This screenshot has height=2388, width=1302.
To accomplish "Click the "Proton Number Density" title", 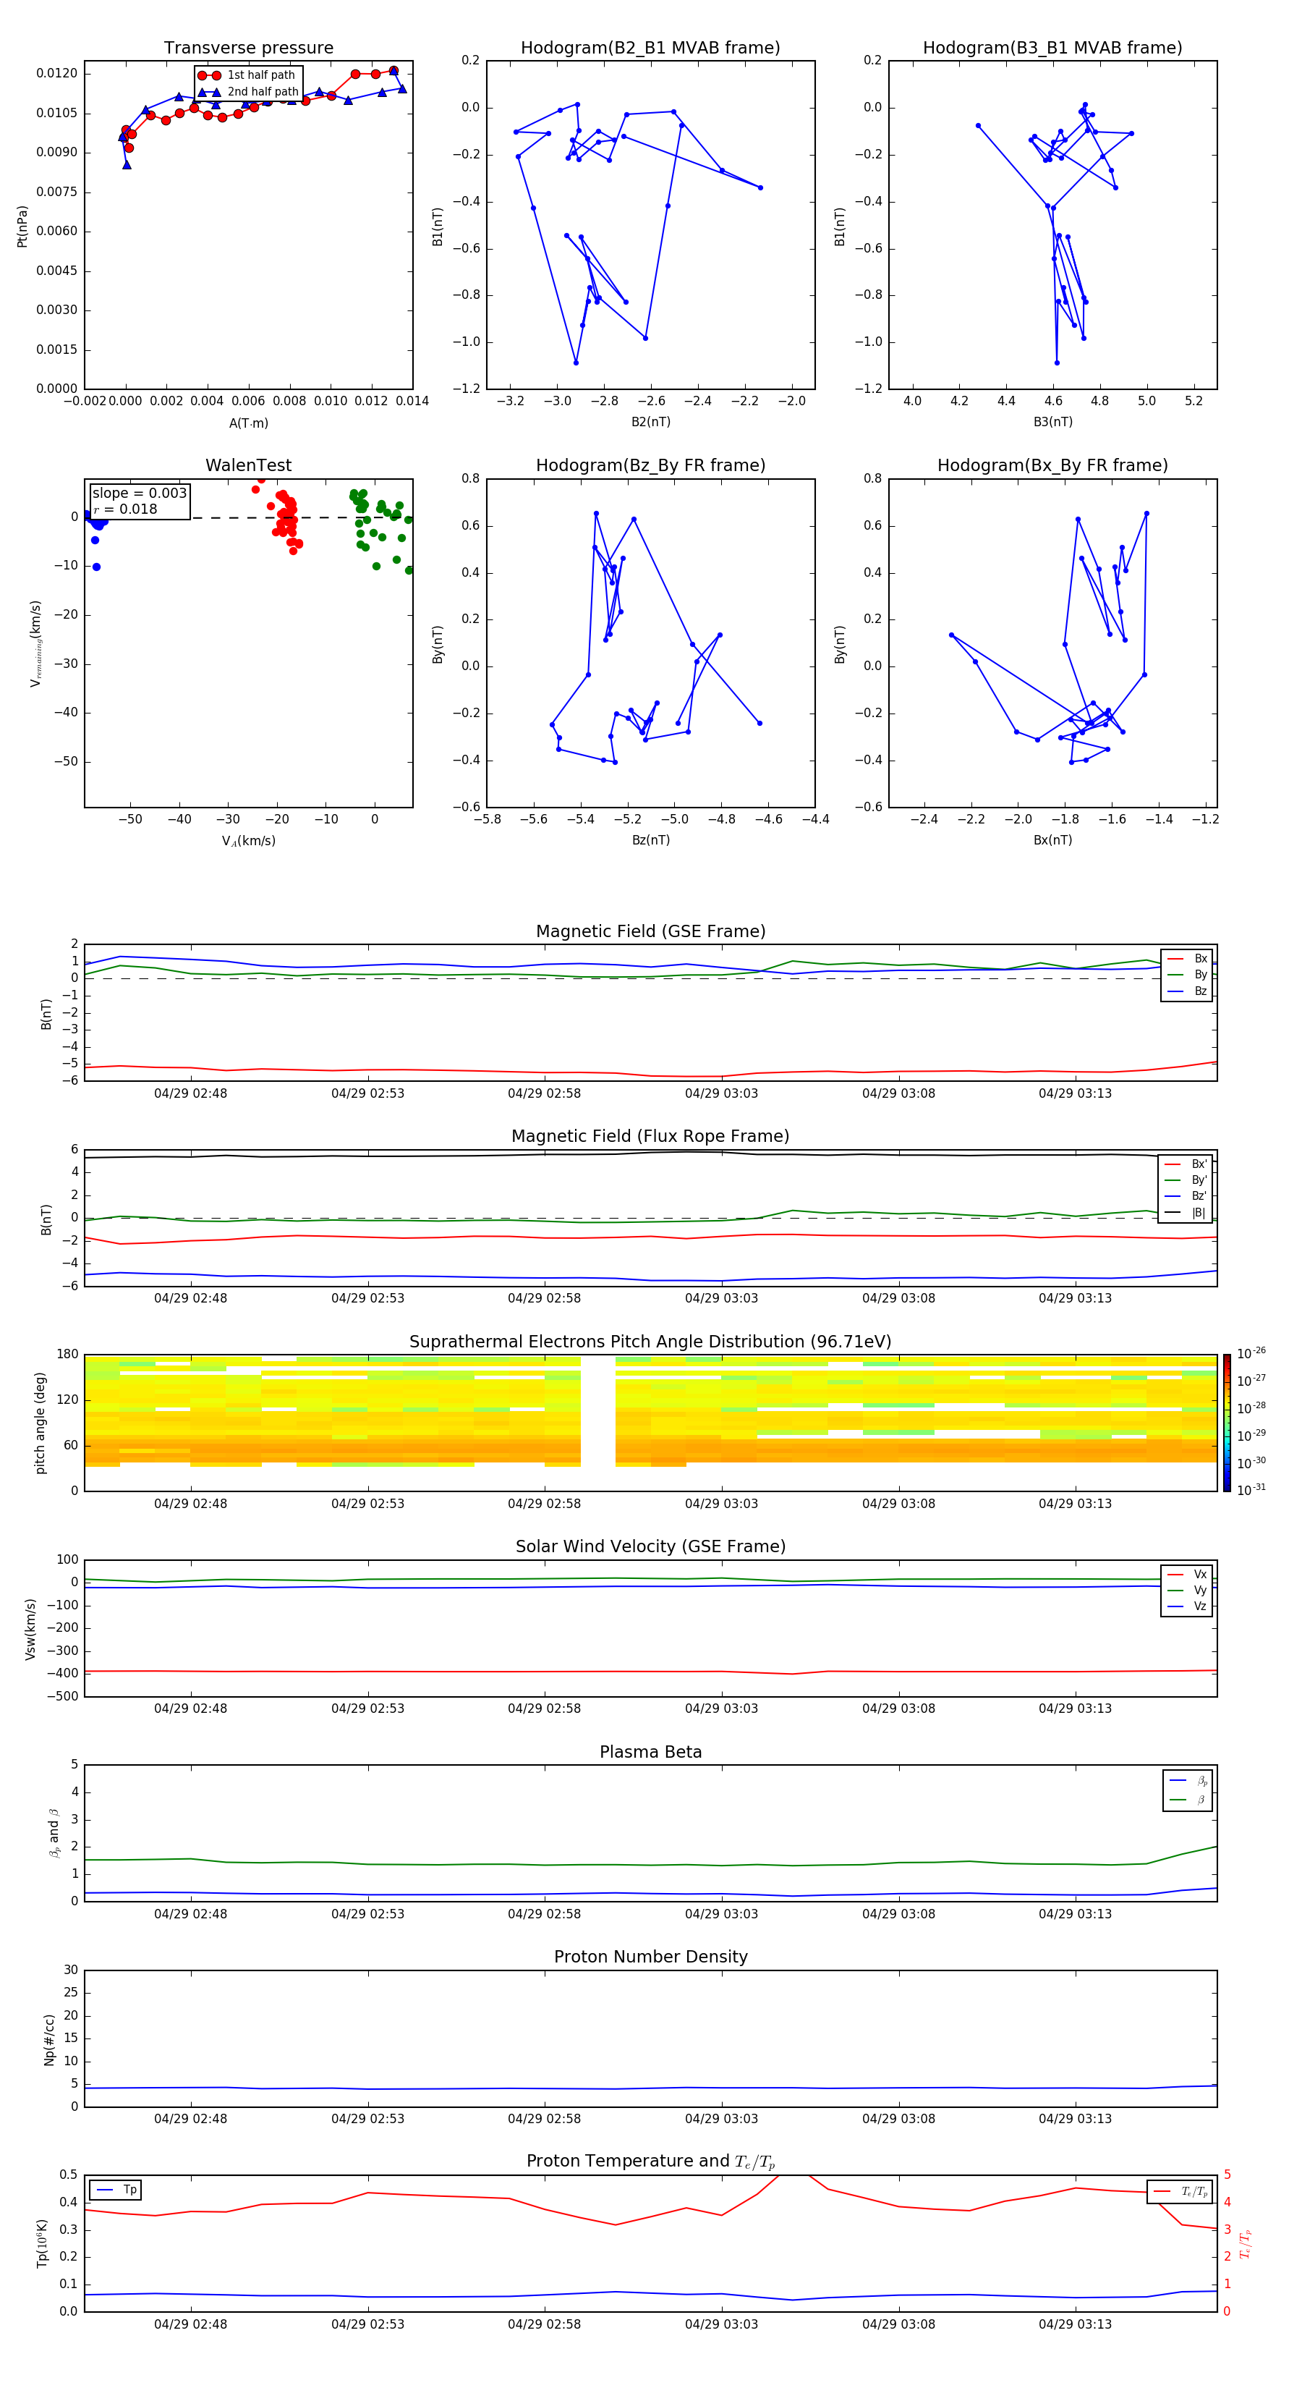I will click(x=650, y=1957).
